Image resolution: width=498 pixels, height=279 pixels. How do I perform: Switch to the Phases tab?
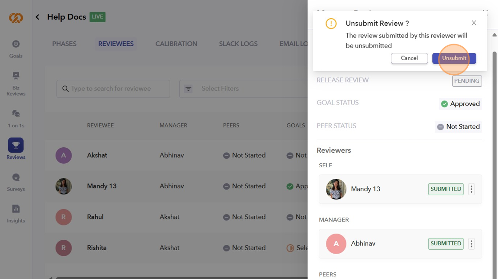64,44
